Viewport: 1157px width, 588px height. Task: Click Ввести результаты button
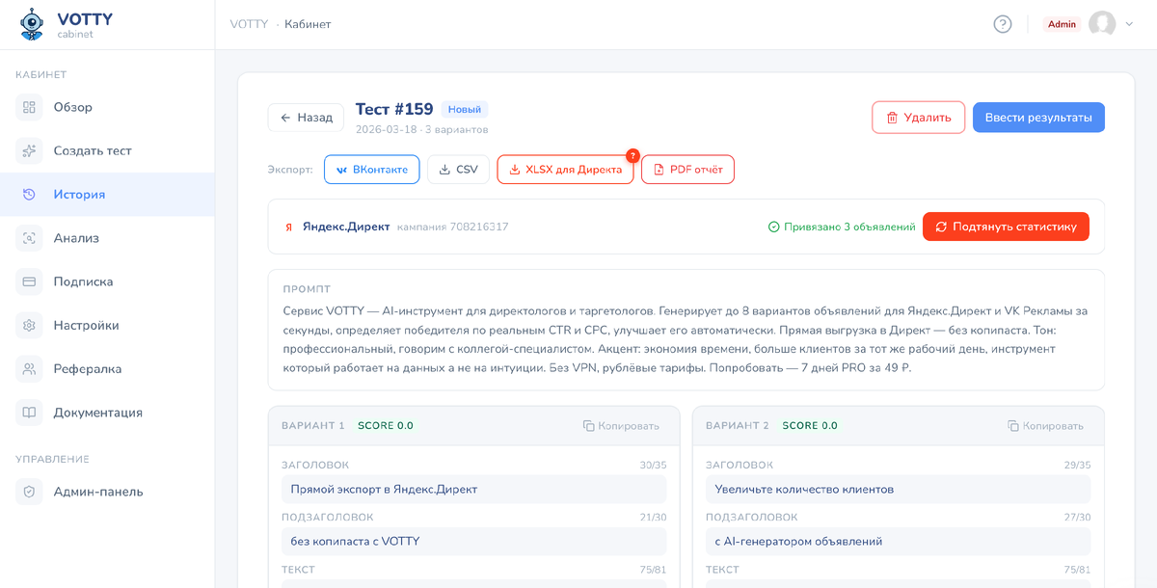coord(1038,118)
